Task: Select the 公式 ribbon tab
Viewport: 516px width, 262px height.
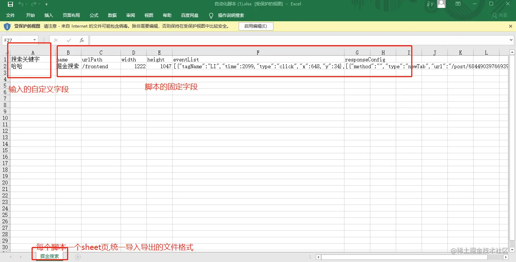Action: [x=94, y=15]
